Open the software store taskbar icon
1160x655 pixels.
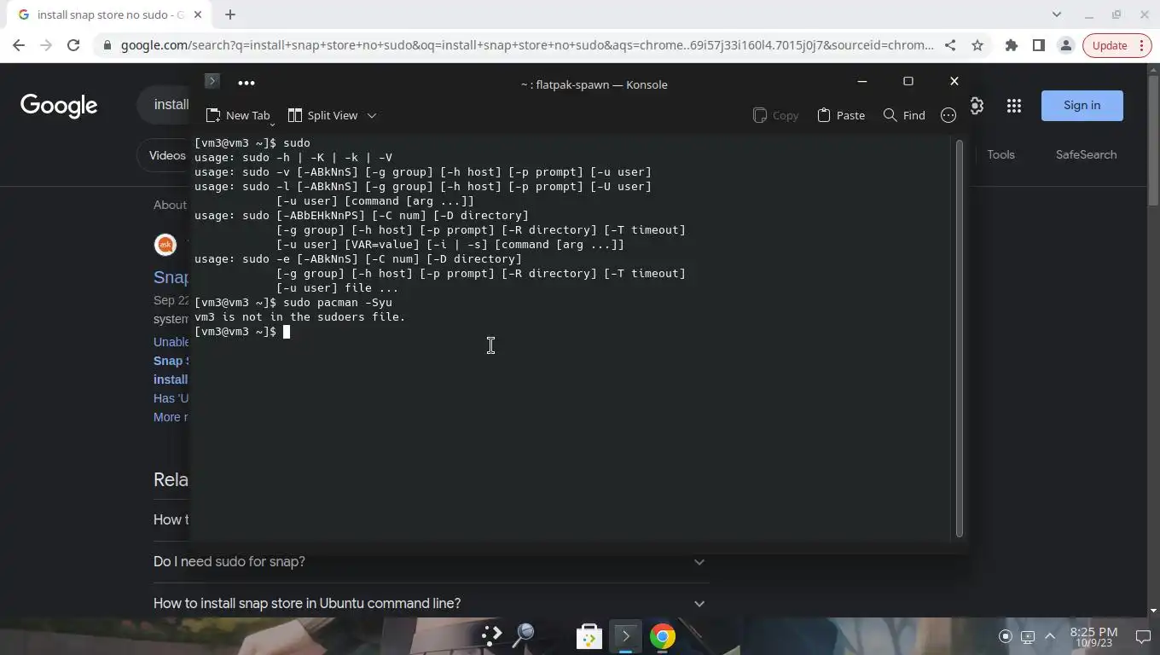[589, 636]
